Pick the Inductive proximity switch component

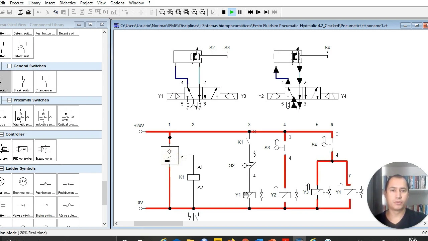[45, 116]
